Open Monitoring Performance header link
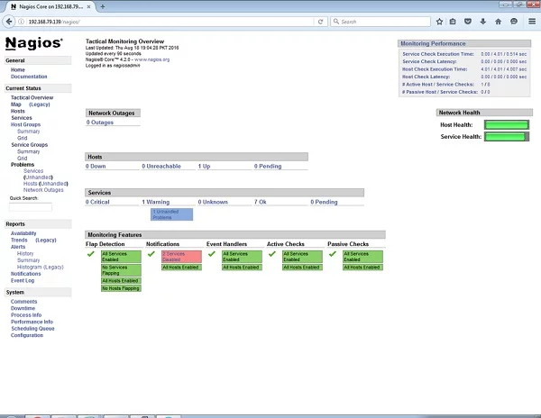 click(433, 44)
